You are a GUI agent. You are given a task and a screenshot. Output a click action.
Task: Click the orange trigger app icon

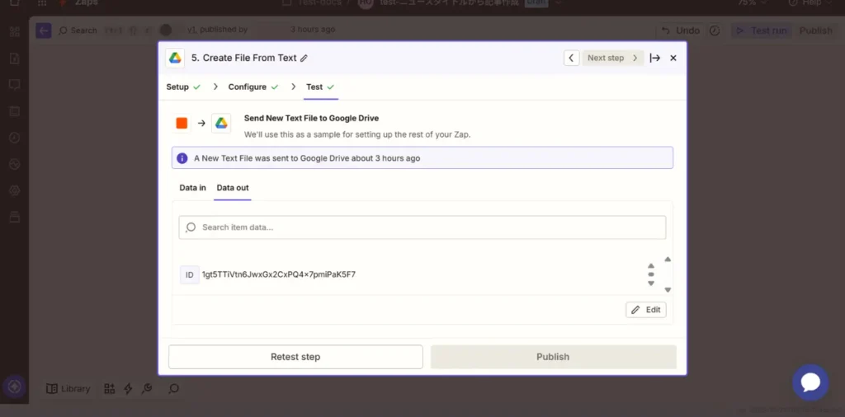pos(182,124)
